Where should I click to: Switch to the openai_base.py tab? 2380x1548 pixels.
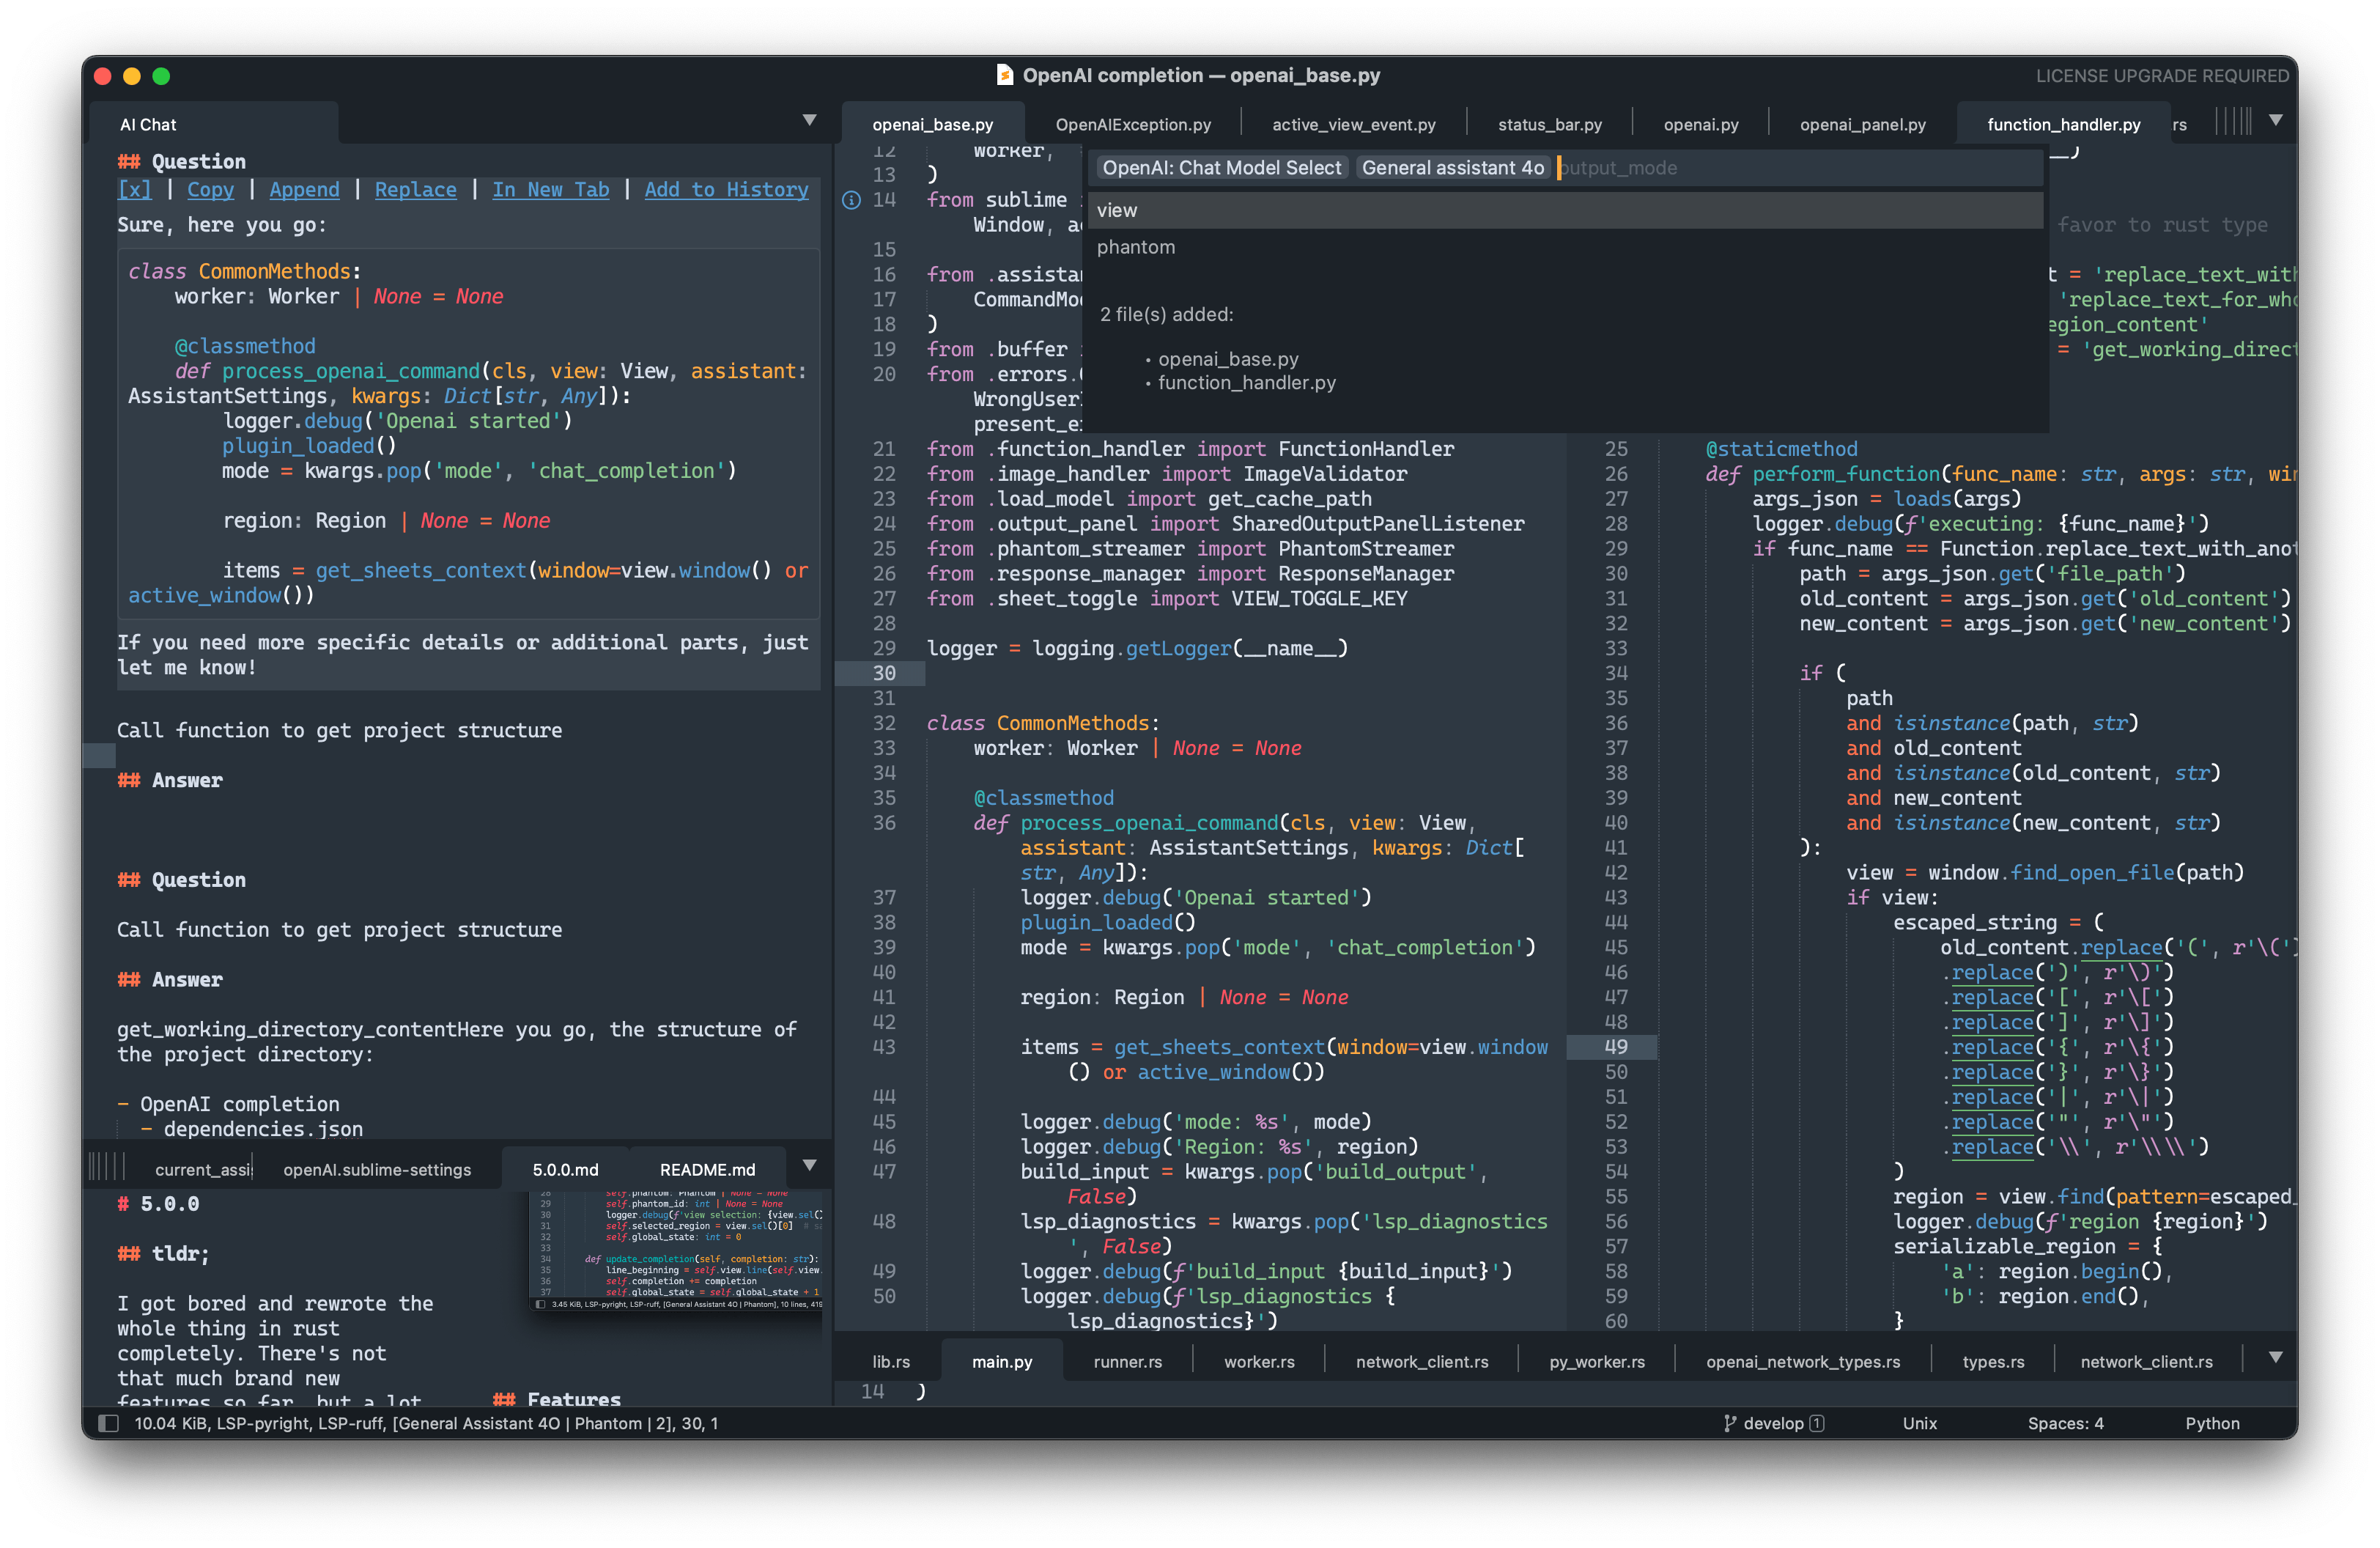(x=932, y=125)
